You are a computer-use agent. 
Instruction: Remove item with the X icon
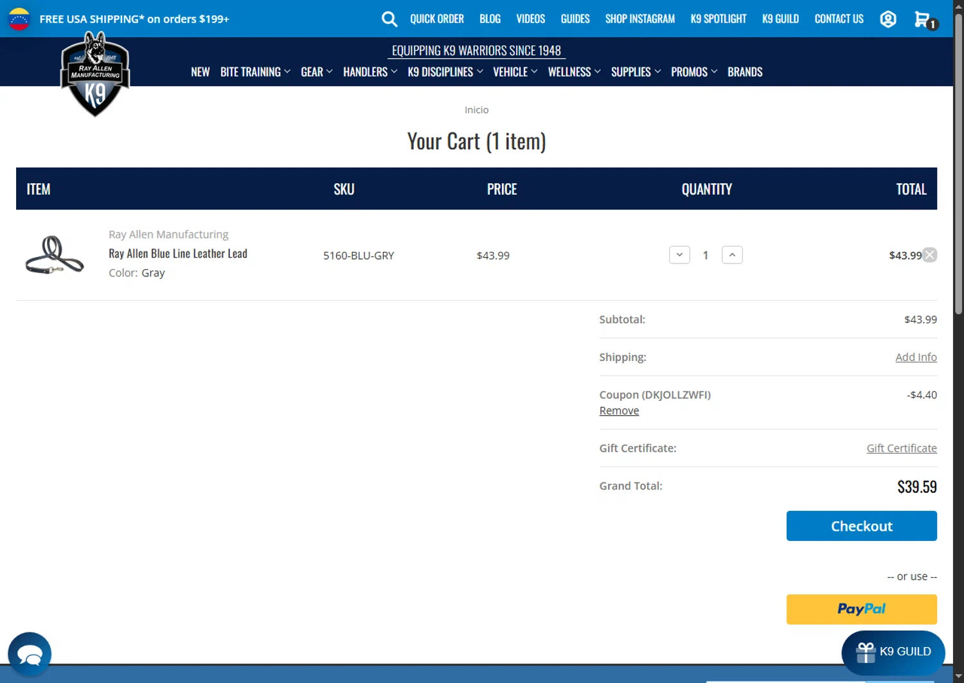(x=929, y=255)
